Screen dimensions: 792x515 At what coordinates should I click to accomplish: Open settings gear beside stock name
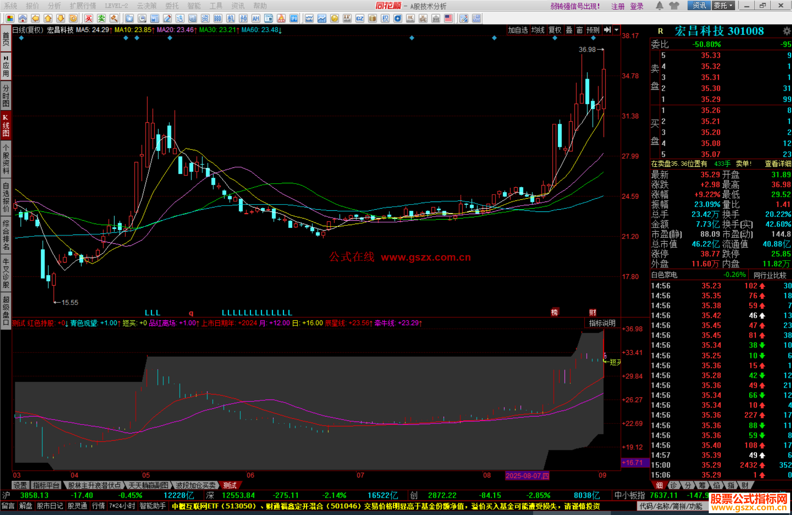click(x=786, y=31)
